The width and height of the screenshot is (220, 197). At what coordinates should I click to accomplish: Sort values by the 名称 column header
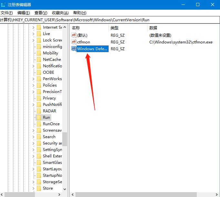coord(89,28)
